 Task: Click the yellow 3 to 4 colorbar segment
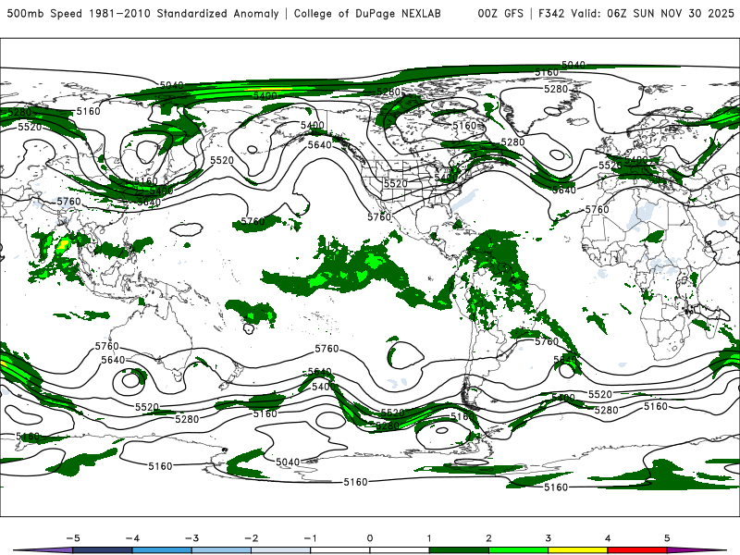tap(578, 550)
